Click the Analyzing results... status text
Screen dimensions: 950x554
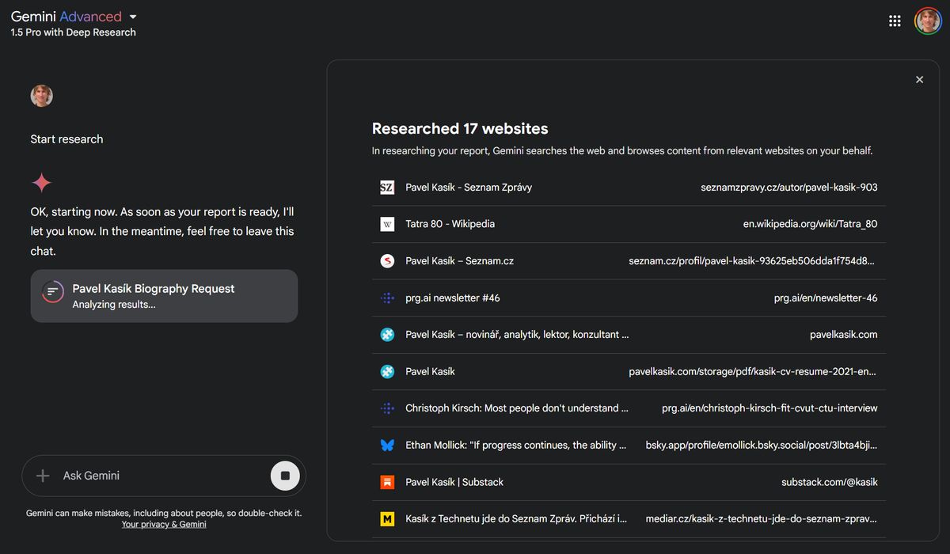(114, 304)
